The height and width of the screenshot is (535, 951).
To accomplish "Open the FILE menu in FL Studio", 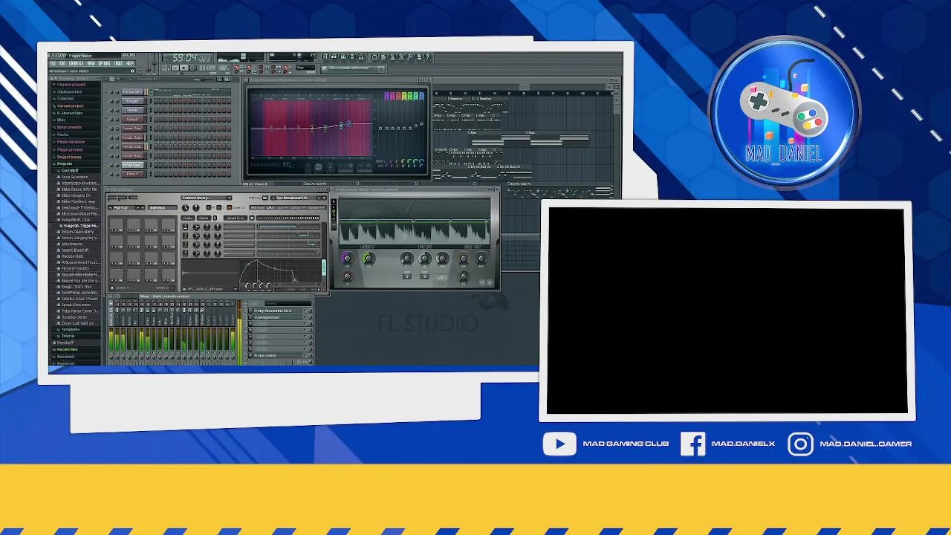I will (53, 63).
